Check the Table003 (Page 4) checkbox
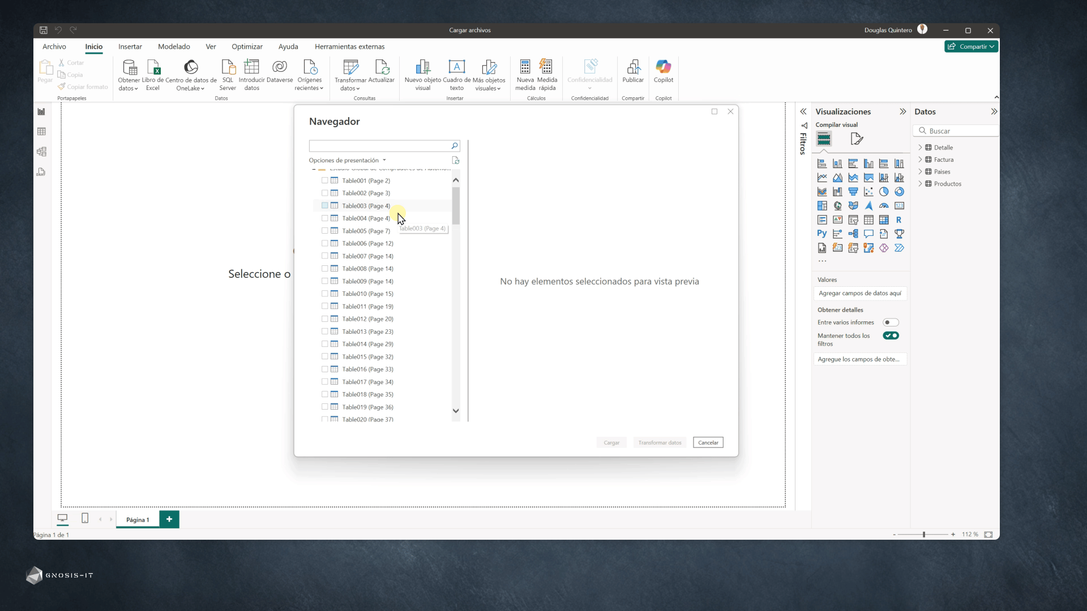 pos(325,205)
